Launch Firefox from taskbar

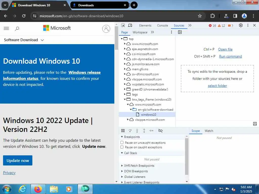pyautogui.click(x=38, y=189)
